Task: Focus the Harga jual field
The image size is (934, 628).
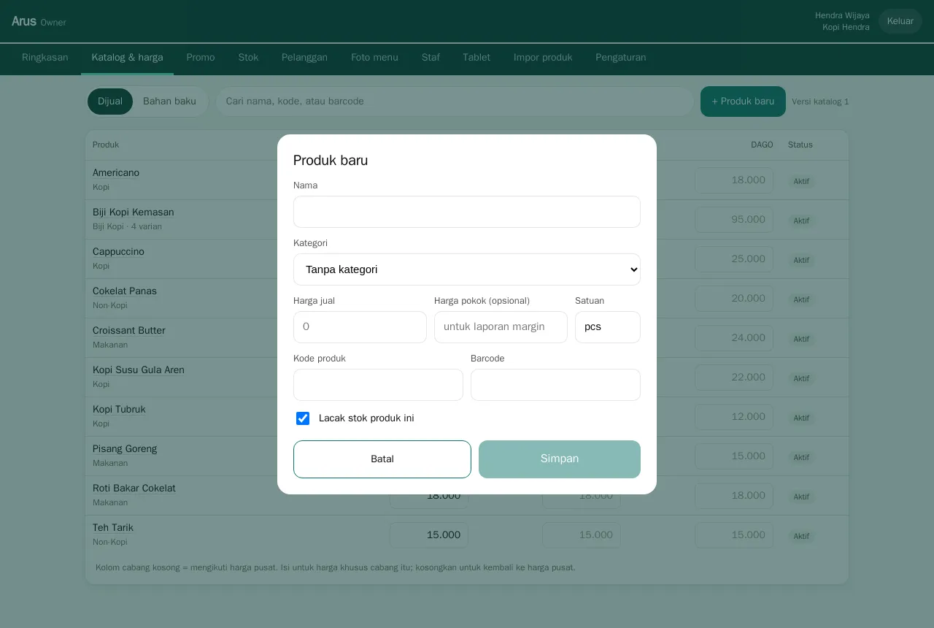Action: click(x=360, y=327)
